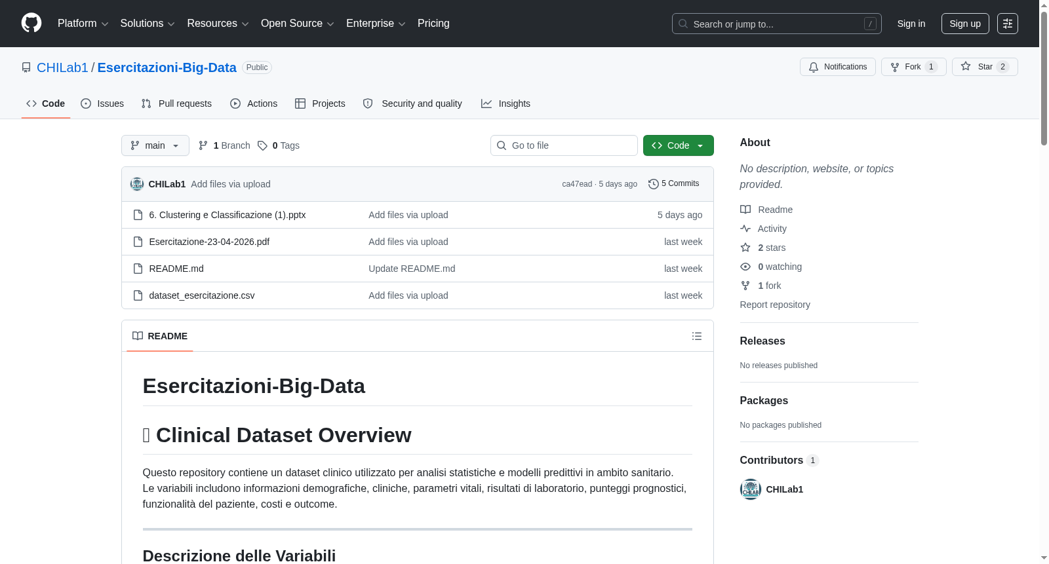Star the repository with Star button
This screenshot has height=564, width=1049.
tap(985, 67)
